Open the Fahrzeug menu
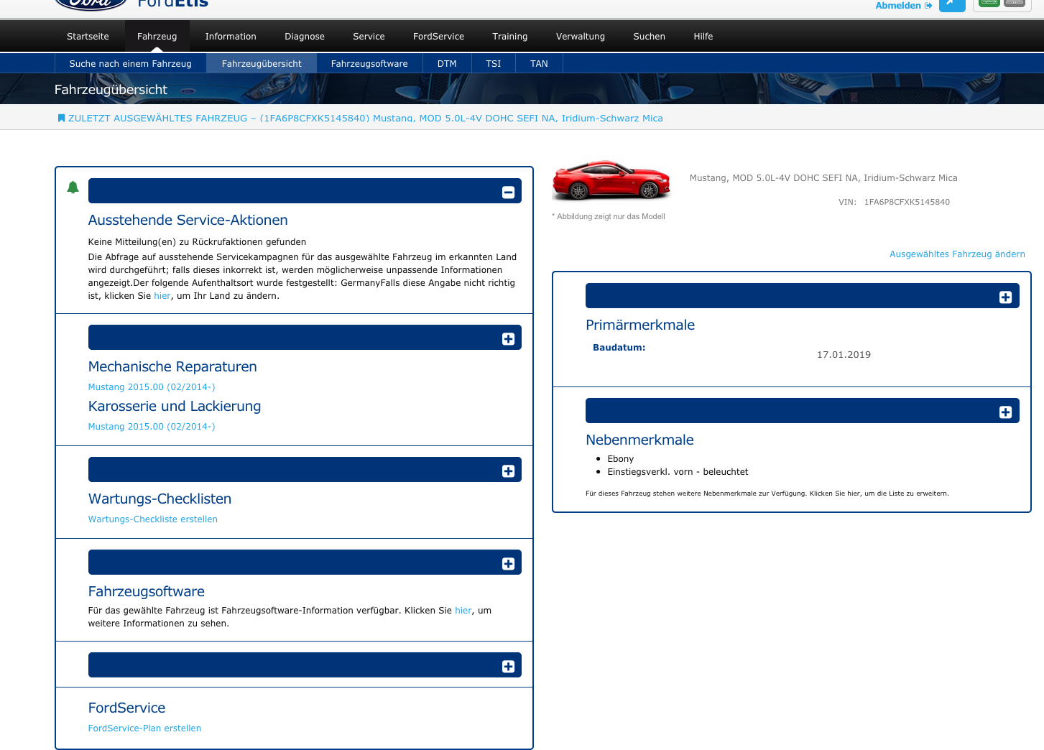1044x750 pixels. [157, 36]
